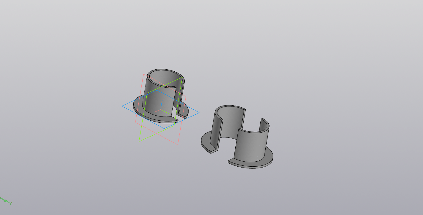423x215 pixels.
Task: Click the blue vertical axis at the origin
Action: tap(161, 103)
